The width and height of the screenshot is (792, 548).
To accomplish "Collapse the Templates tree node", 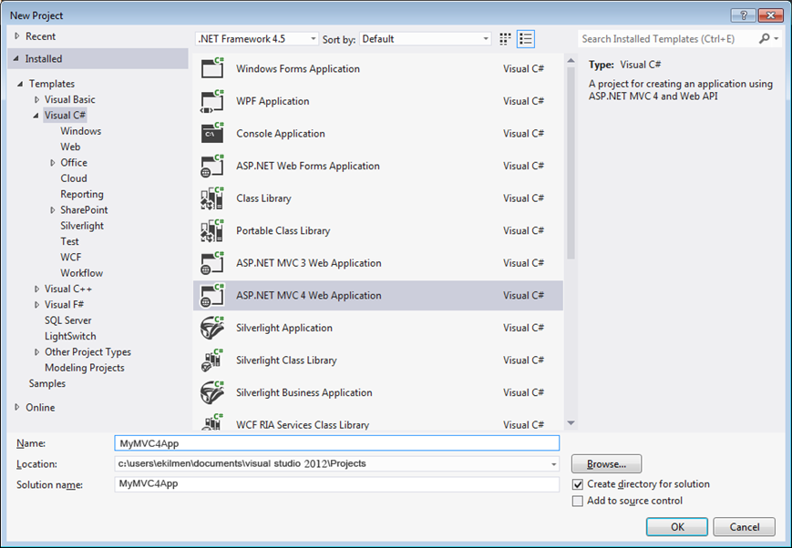I will pyautogui.click(x=20, y=84).
